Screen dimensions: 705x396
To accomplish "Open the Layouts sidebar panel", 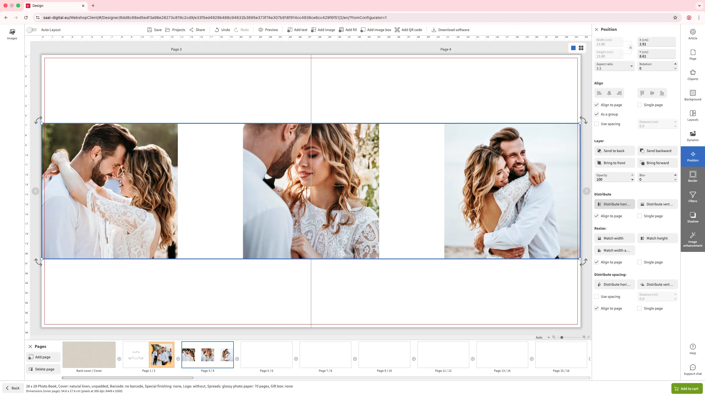I will click(x=693, y=116).
